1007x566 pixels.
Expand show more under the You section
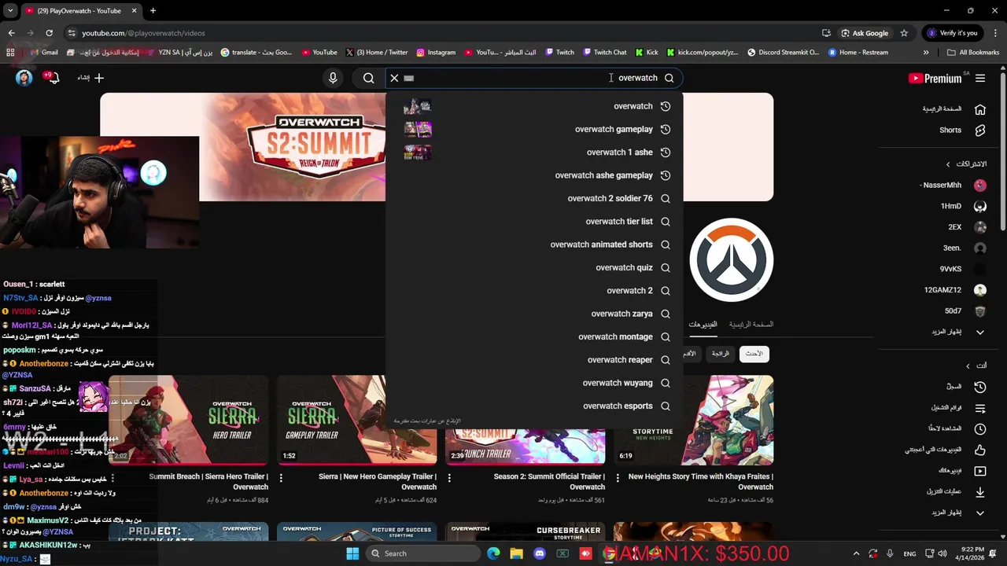(958, 513)
